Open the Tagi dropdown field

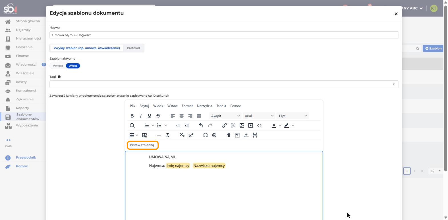224,84
